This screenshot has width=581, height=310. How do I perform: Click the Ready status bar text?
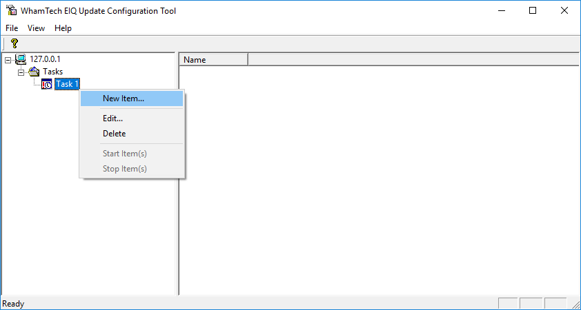[13, 304]
